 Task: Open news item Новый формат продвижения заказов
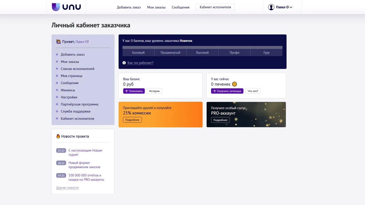84,165
